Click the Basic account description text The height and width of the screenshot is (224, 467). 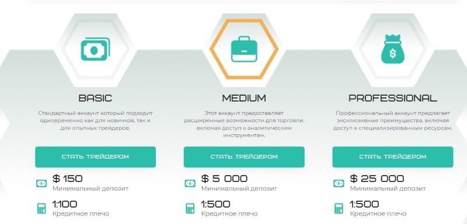pyautogui.click(x=95, y=121)
